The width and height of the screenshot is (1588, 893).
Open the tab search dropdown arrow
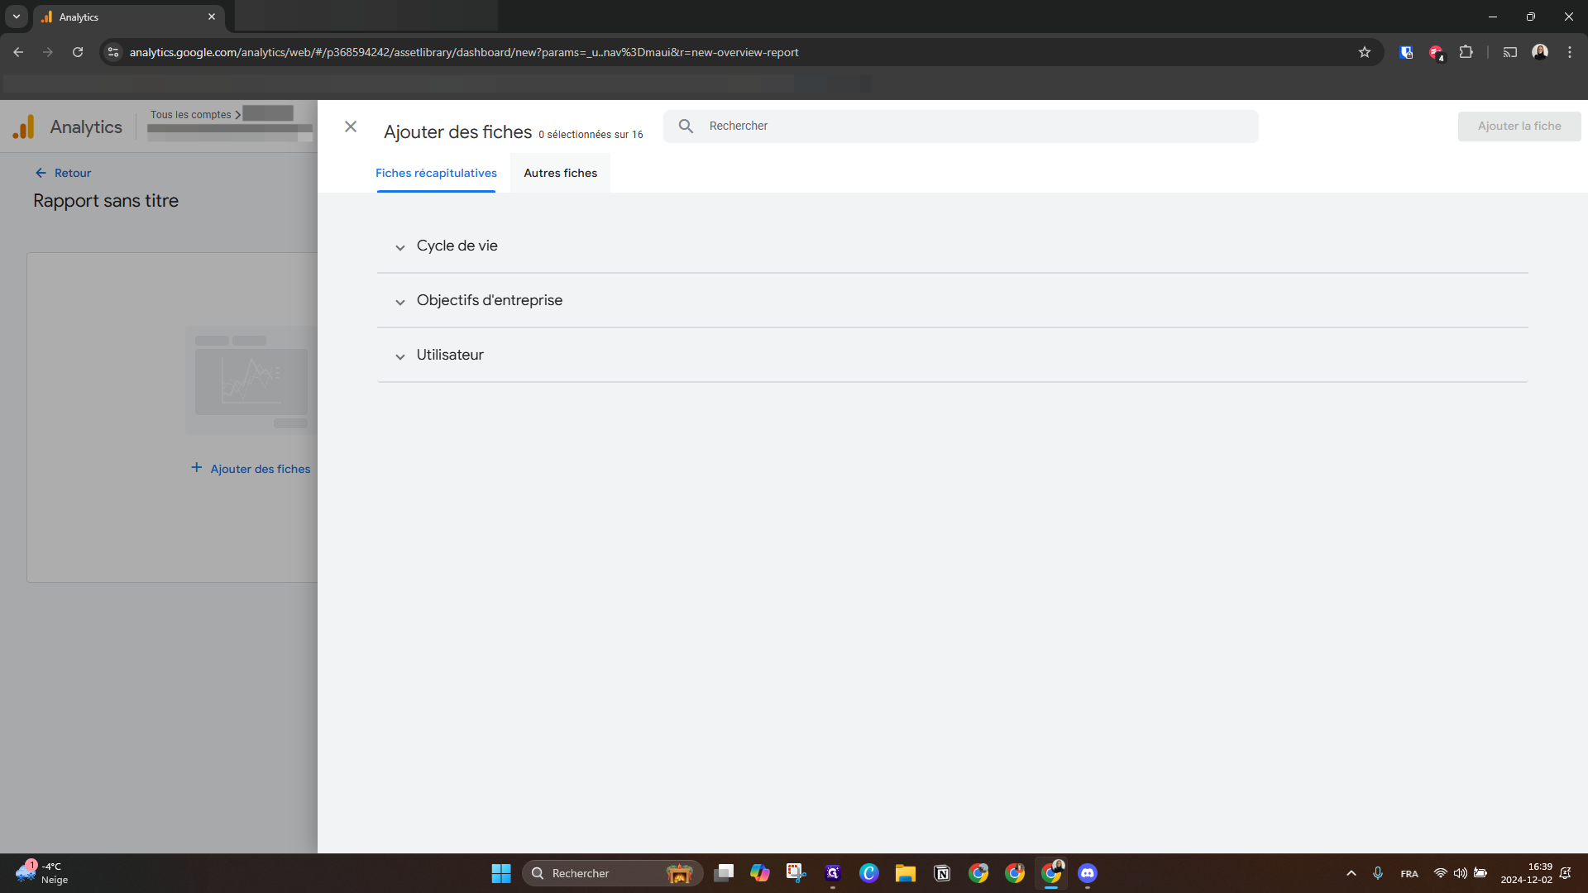point(16,17)
